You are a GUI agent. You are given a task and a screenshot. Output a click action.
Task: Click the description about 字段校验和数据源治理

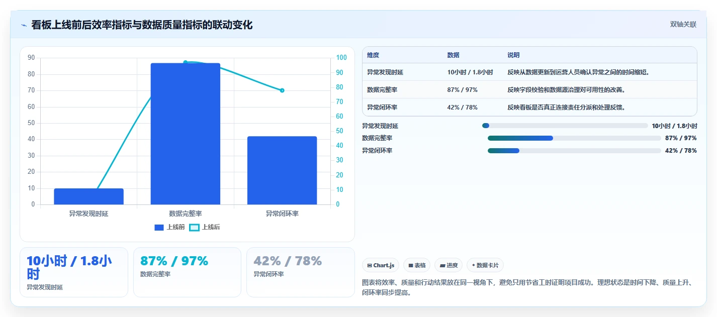pyautogui.click(x=567, y=90)
